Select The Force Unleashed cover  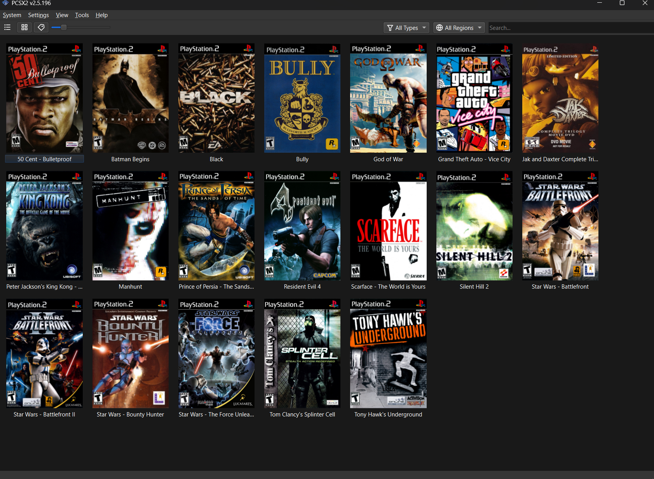(216, 354)
